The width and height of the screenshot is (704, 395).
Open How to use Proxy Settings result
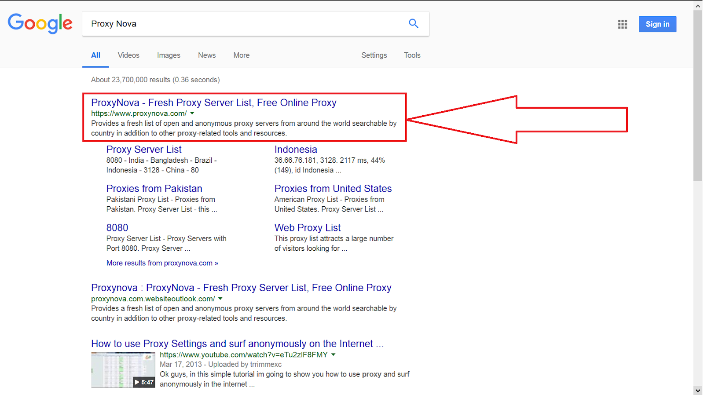tap(237, 344)
